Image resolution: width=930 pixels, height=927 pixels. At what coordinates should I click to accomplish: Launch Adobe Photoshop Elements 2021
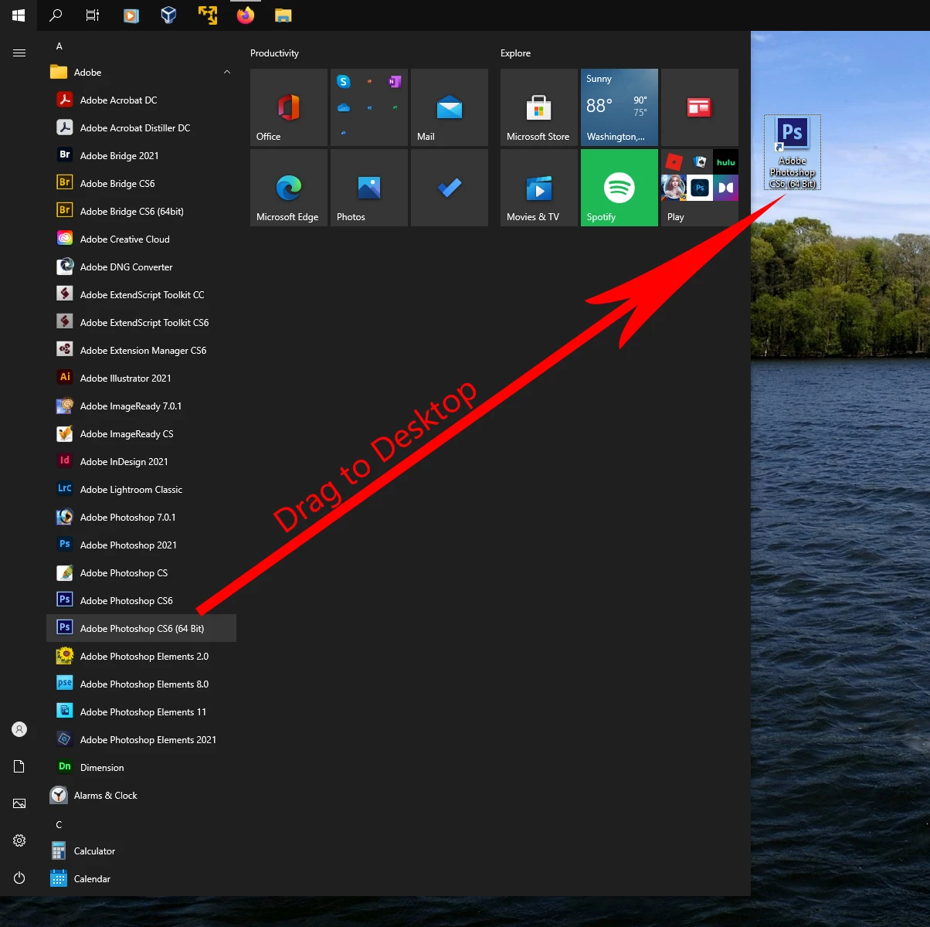[141, 740]
